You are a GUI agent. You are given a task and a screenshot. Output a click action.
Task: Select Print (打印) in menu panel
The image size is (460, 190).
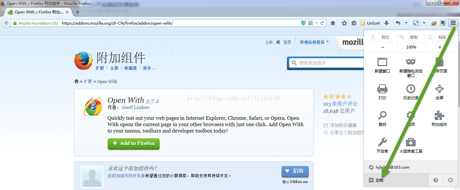(x=382, y=92)
